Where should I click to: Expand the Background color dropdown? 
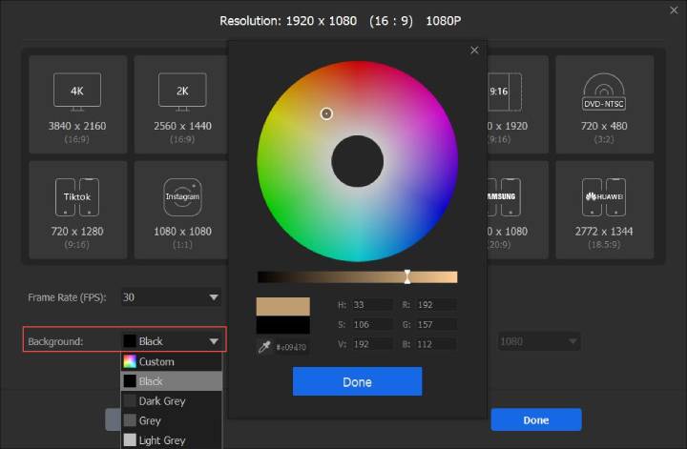(x=172, y=340)
